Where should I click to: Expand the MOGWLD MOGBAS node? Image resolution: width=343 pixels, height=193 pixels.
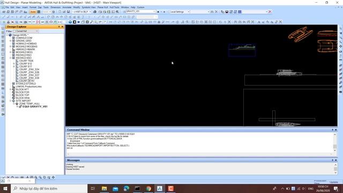11,47
